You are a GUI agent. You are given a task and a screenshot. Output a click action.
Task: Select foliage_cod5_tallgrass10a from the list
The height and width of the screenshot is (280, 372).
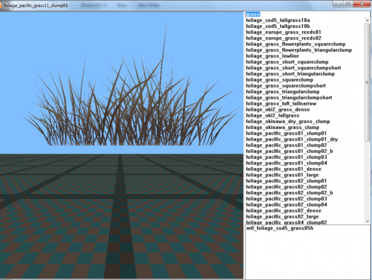point(277,20)
